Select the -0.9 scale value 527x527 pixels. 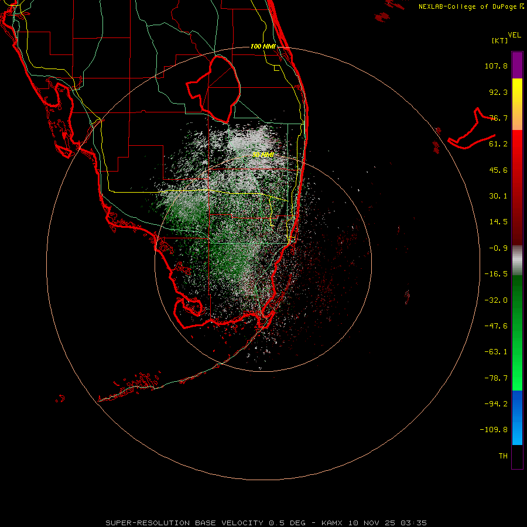[498, 248]
